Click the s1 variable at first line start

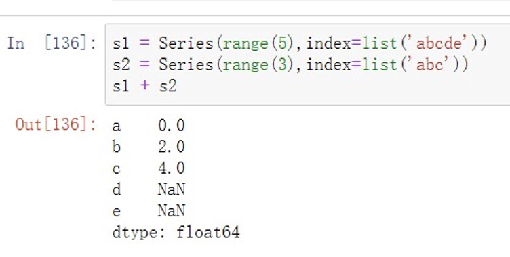point(121,43)
